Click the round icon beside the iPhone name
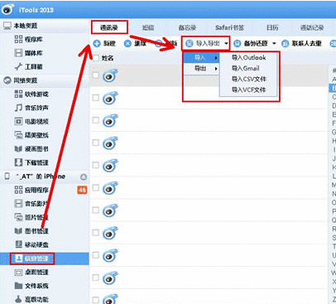 84,176
